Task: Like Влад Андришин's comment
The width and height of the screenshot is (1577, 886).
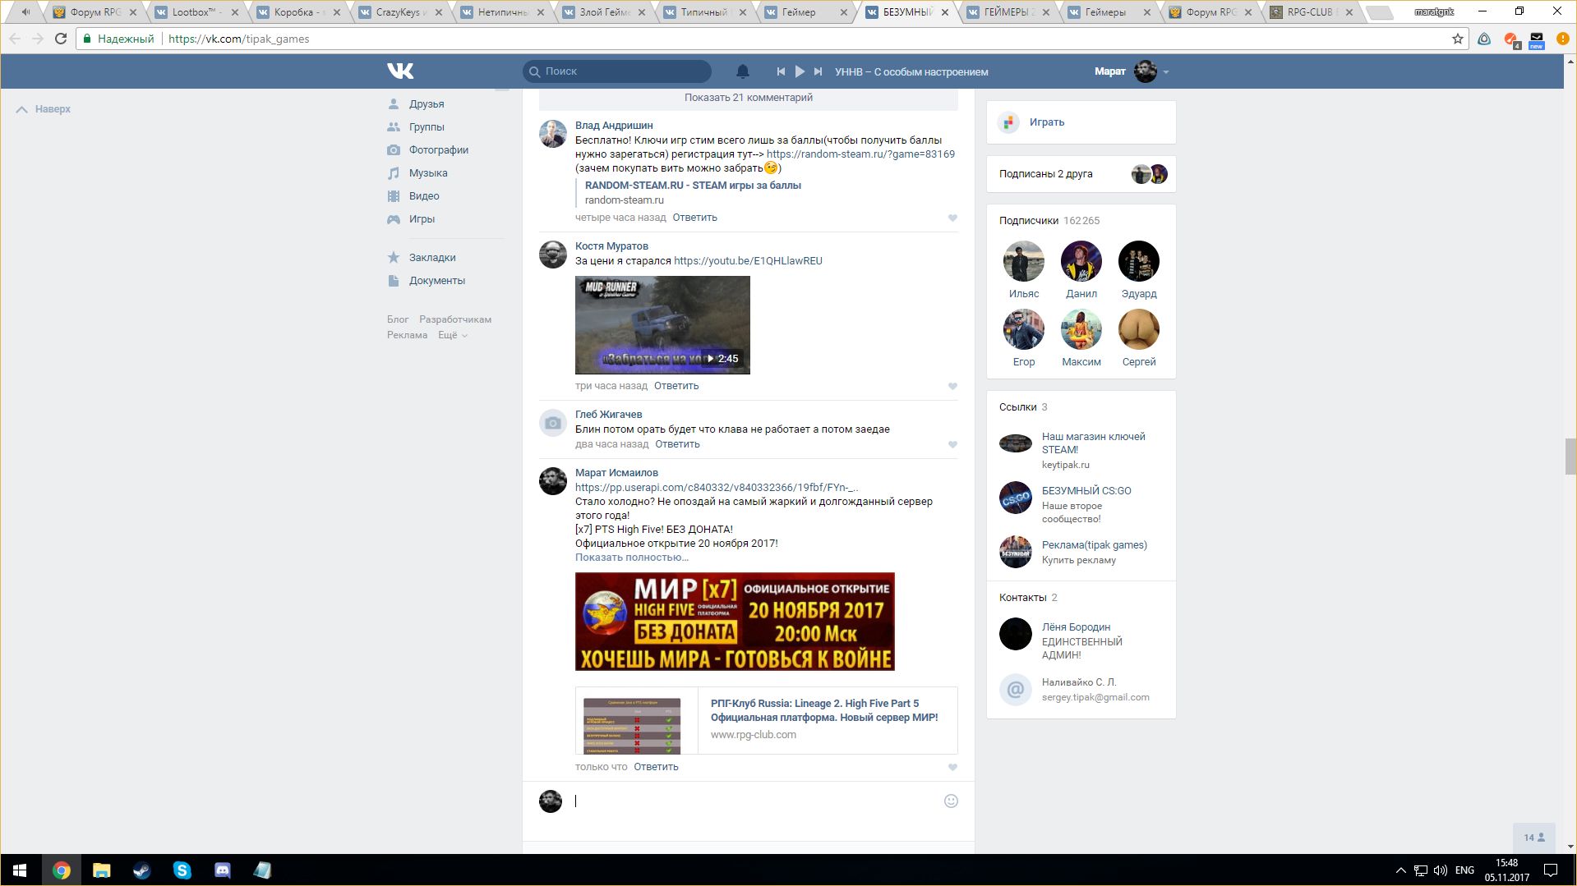Action: (x=952, y=218)
